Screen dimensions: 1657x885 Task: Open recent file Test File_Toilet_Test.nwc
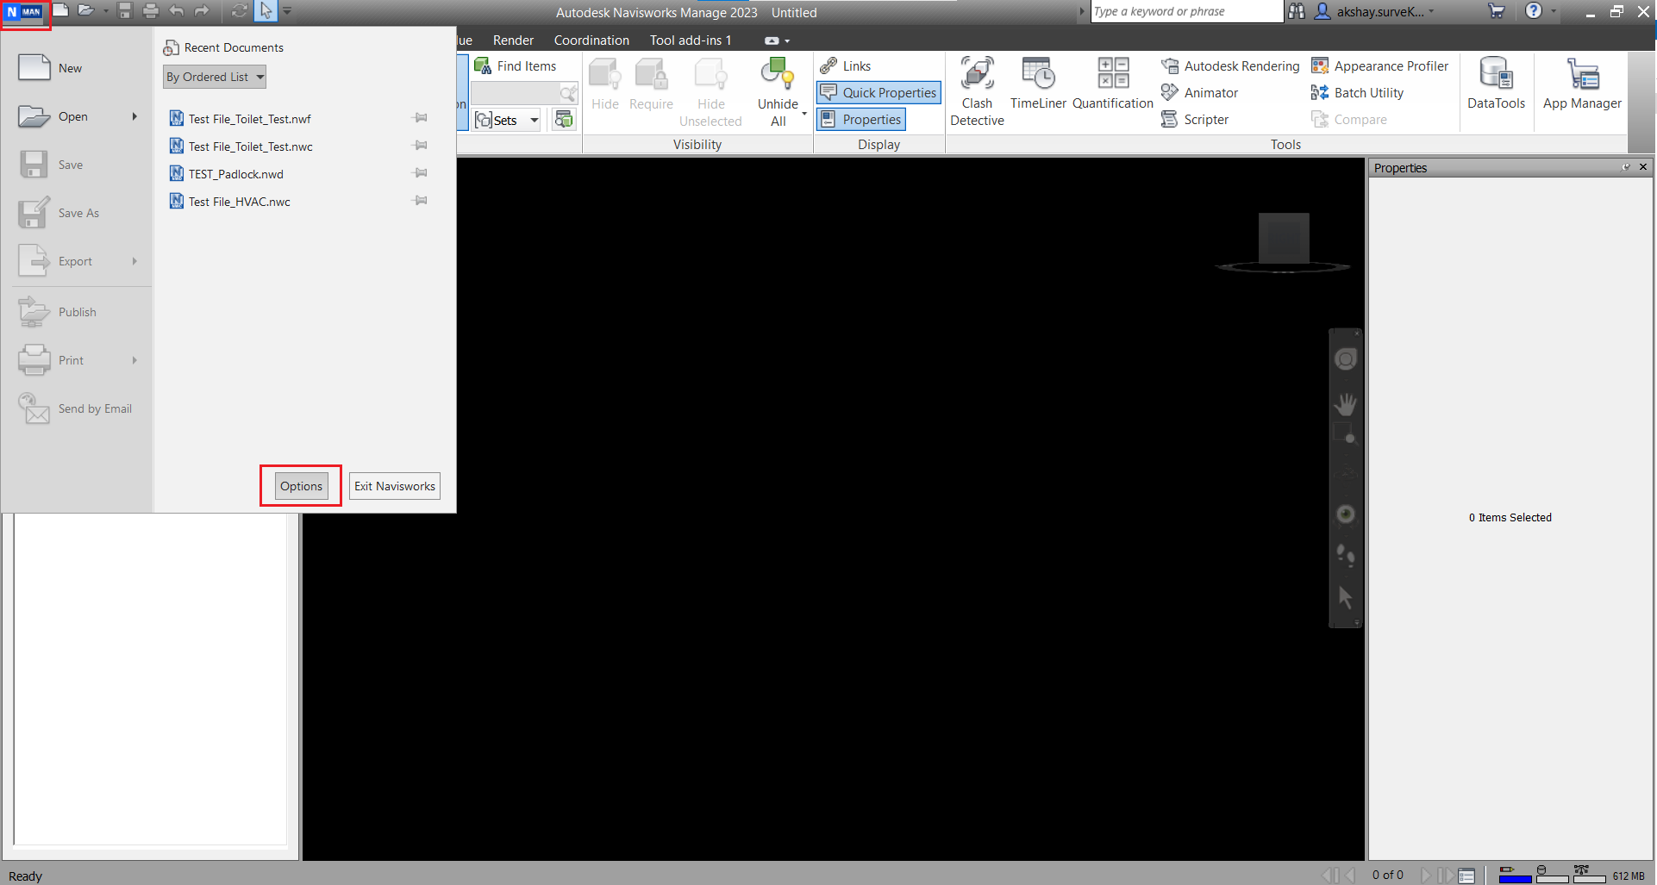point(250,146)
